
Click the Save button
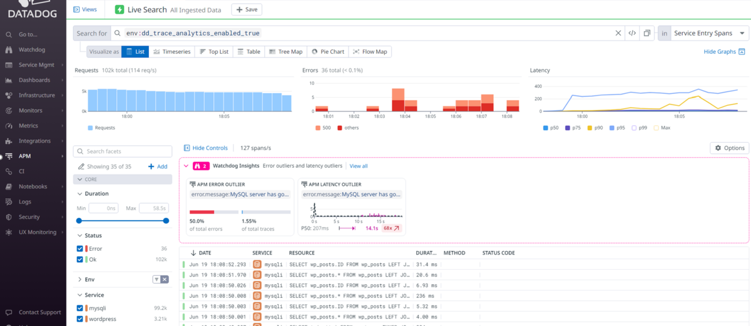click(x=247, y=9)
